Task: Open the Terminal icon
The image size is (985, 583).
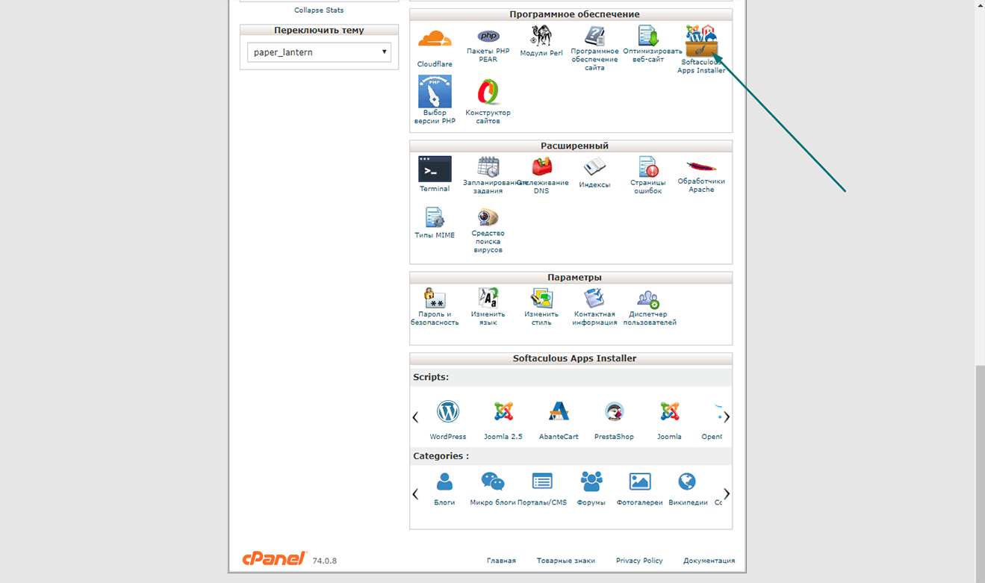Action: [435, 169]
